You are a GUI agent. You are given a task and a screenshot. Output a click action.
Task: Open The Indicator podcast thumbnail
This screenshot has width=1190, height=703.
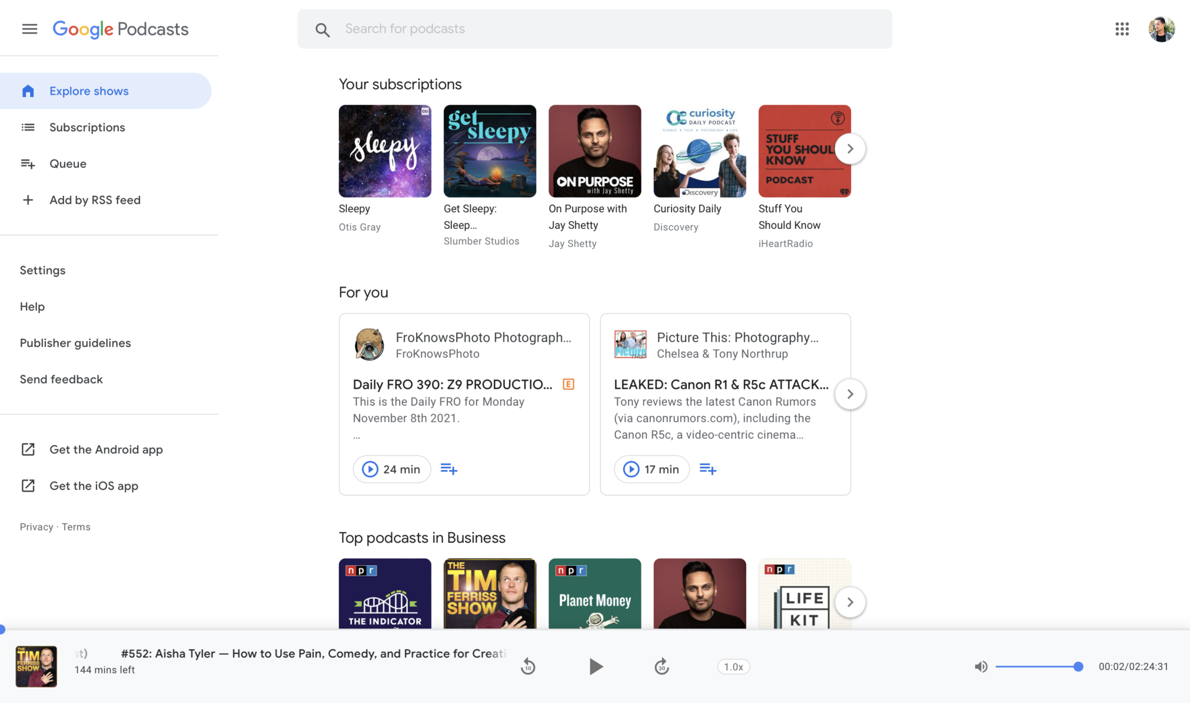pyautogui.click(x=385, y=593)
